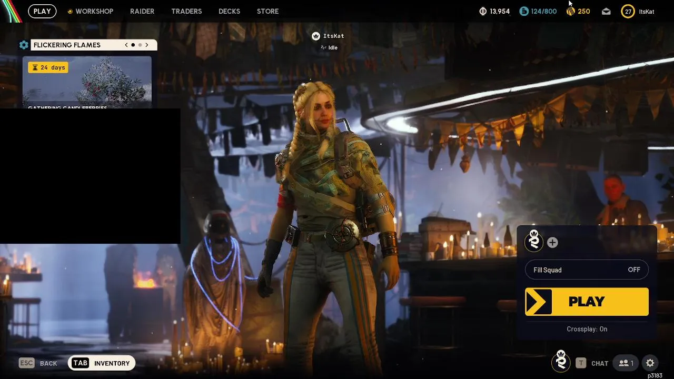Open the DECKS tab

(229, 11)
